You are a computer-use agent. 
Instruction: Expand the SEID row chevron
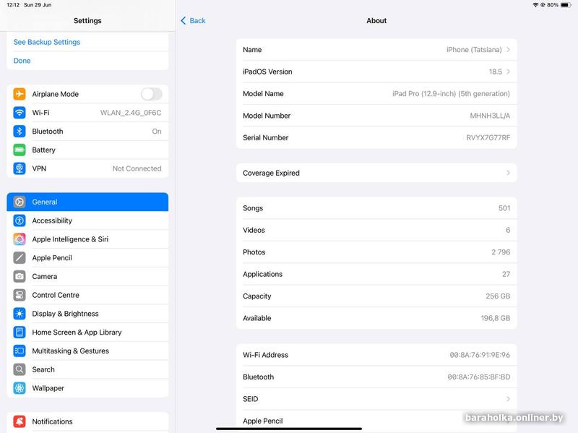coord(509,399)
